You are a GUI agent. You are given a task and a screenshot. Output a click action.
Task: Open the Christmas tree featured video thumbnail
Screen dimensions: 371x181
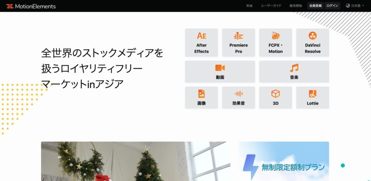(136, 161)
